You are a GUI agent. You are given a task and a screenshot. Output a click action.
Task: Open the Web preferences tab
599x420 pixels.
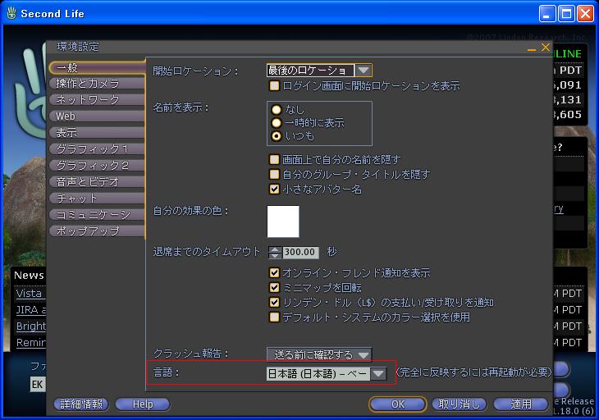[97, 116]
